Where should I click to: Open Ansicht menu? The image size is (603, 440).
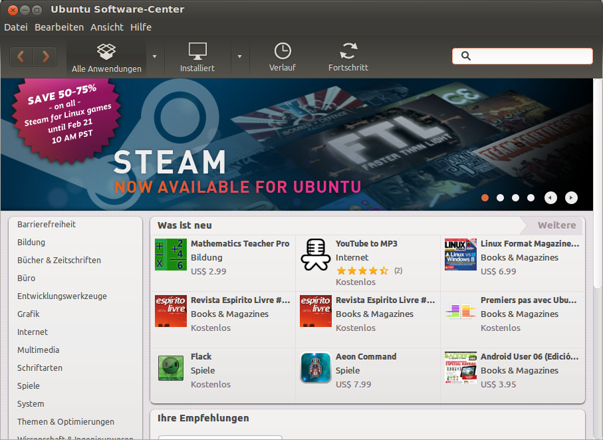point(107,27)
